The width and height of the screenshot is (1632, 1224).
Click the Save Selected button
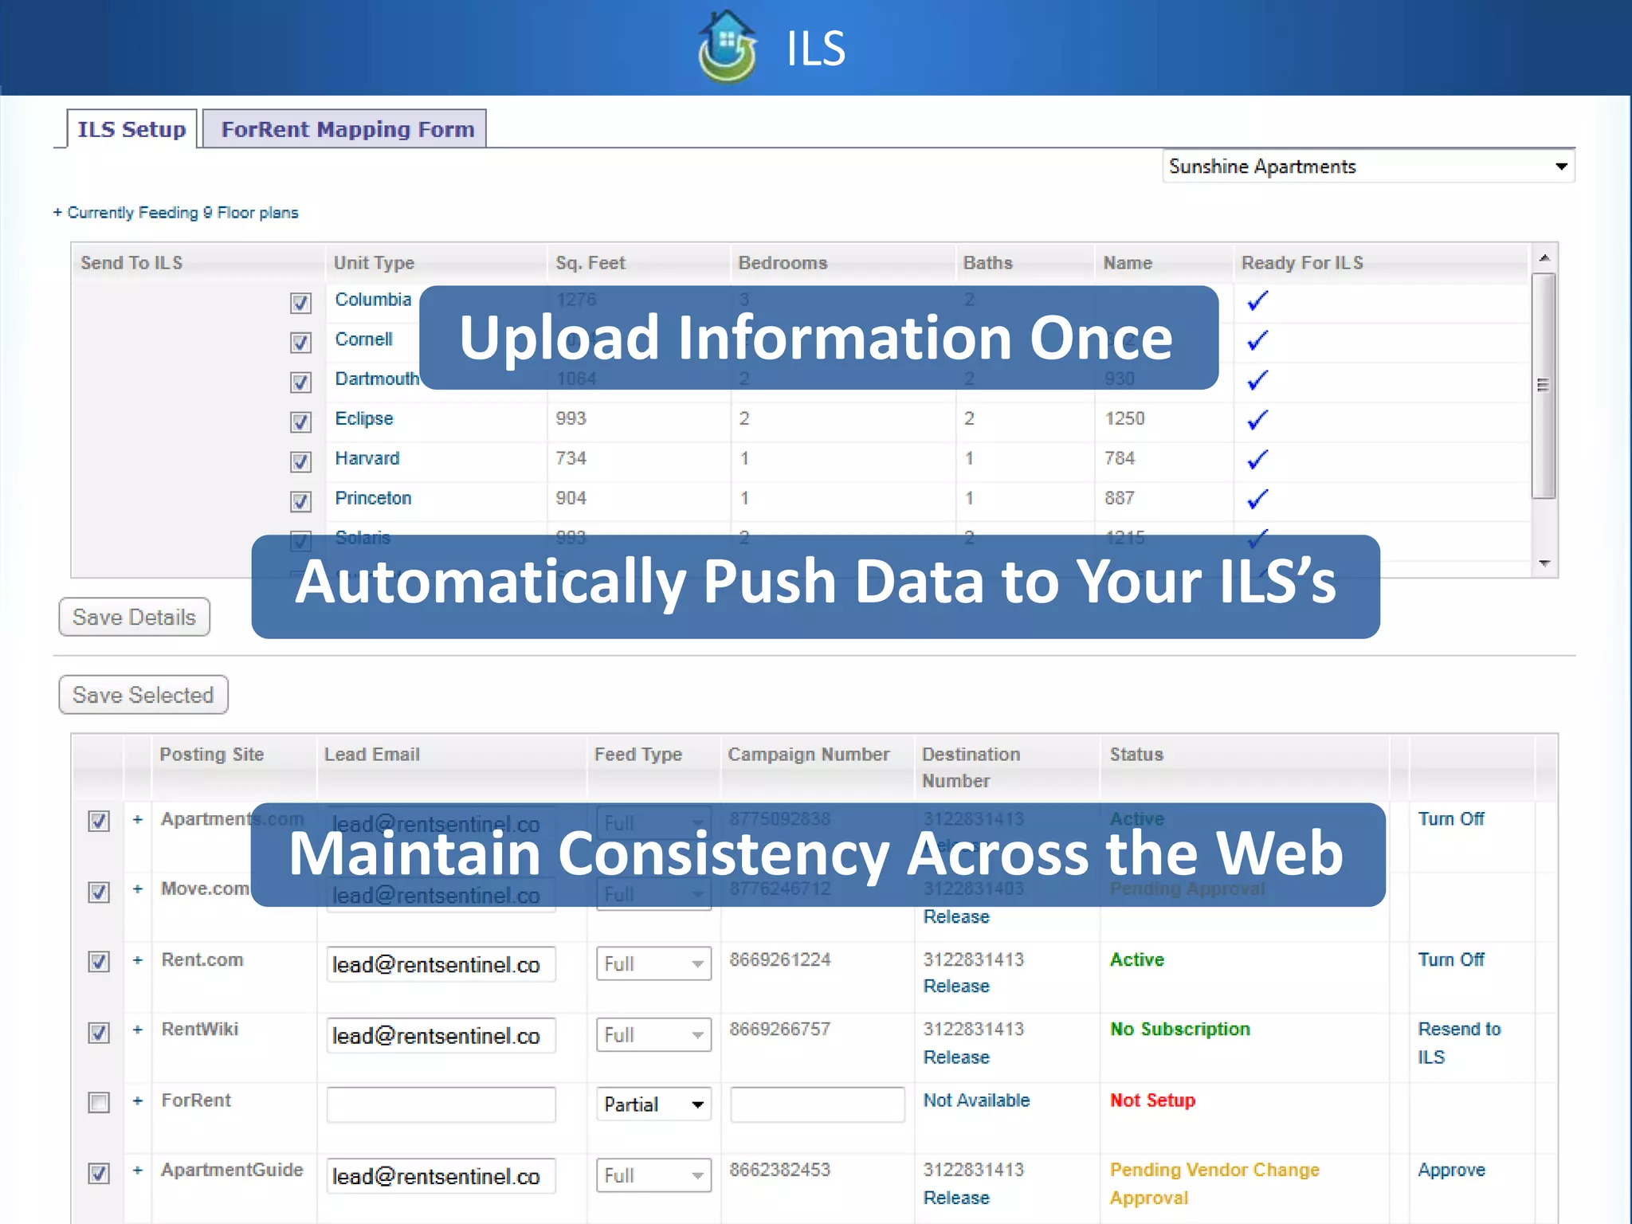tap(143, 695)
